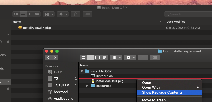Open FUCK disk in sidebar Favorites
212x102 pixels.
click(x=58, y=72)
